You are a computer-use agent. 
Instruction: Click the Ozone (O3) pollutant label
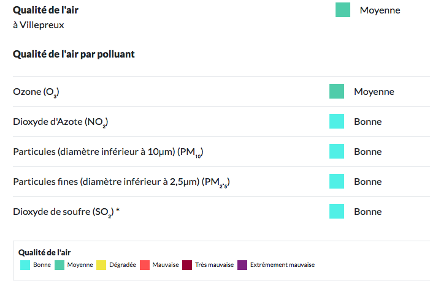pyautogui.click(x=36, y=92)
